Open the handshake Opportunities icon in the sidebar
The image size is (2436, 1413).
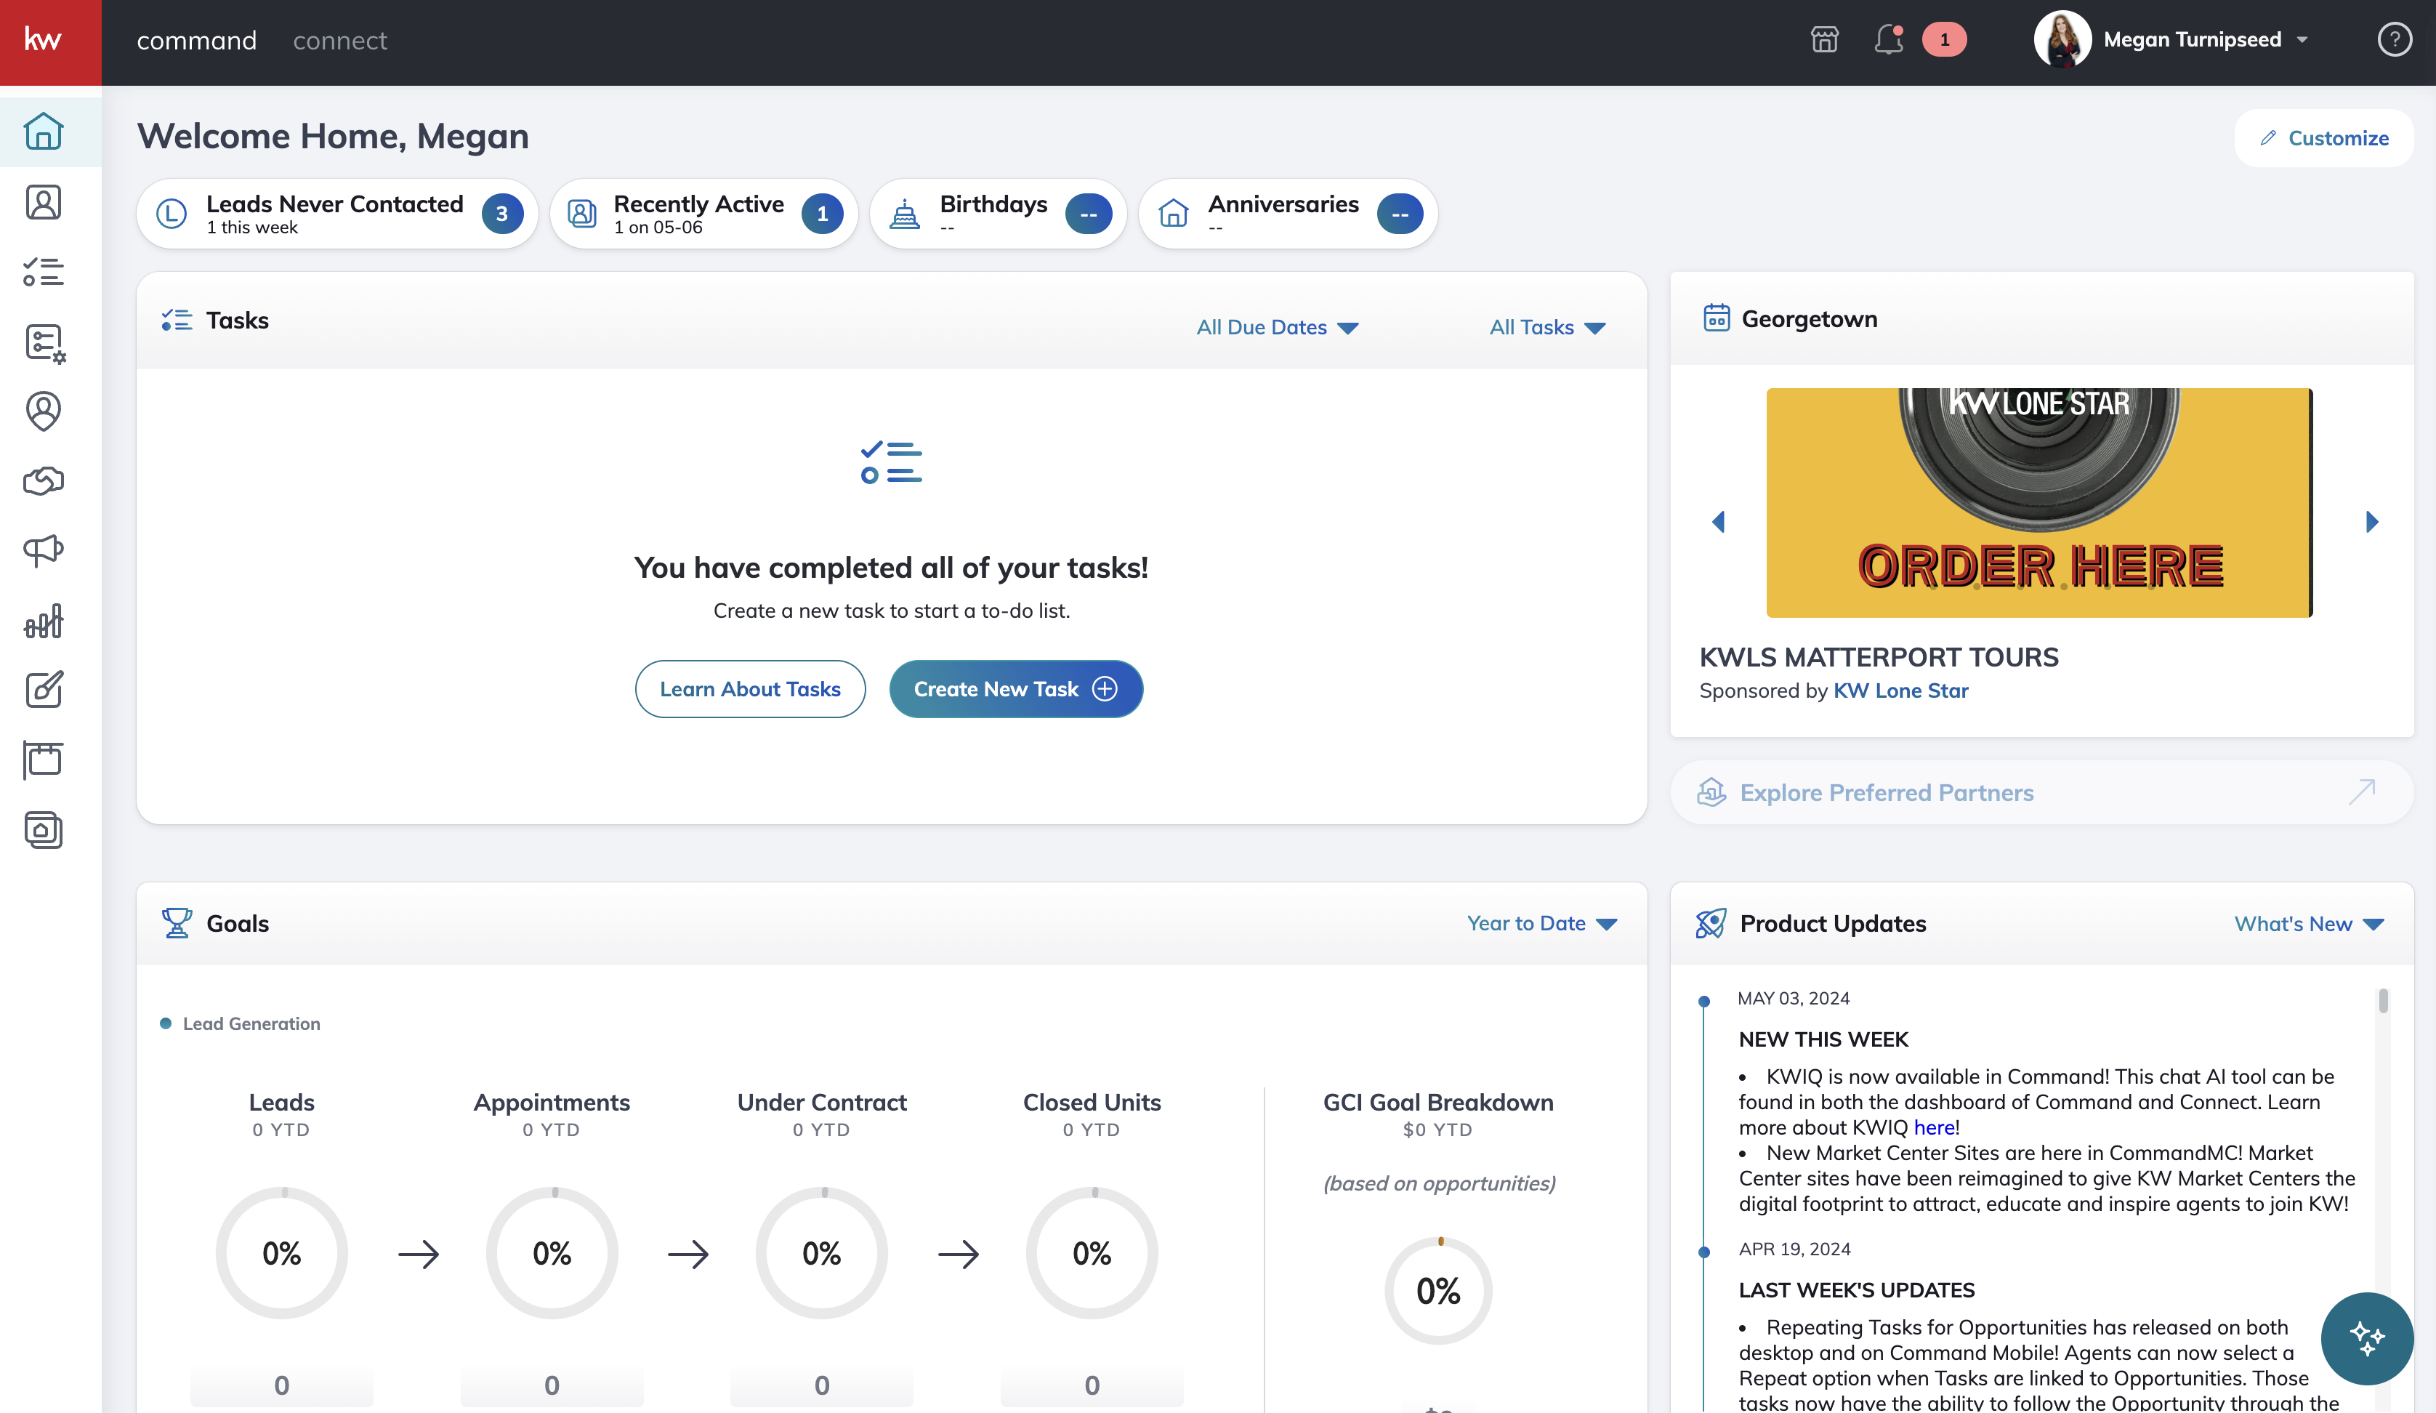[x=44, y=480]
